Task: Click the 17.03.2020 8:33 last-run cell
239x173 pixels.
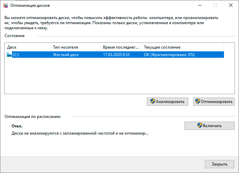Action: coord(116,55)
